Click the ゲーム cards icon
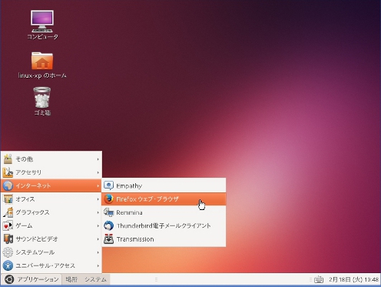 pyautogui.click(x=8, y=225)
